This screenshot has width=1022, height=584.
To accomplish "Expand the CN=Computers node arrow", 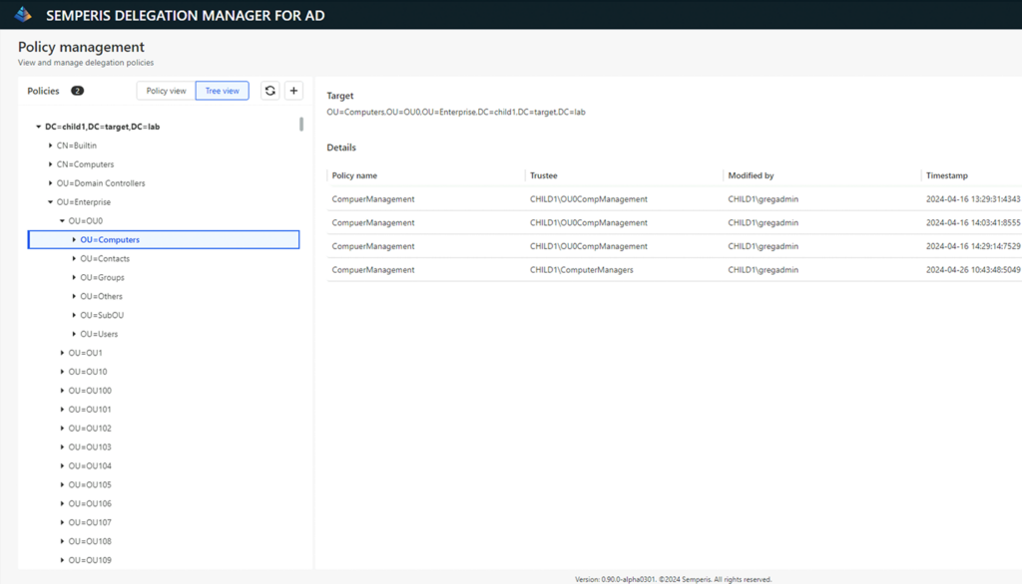I will click(x=50, y=164).
